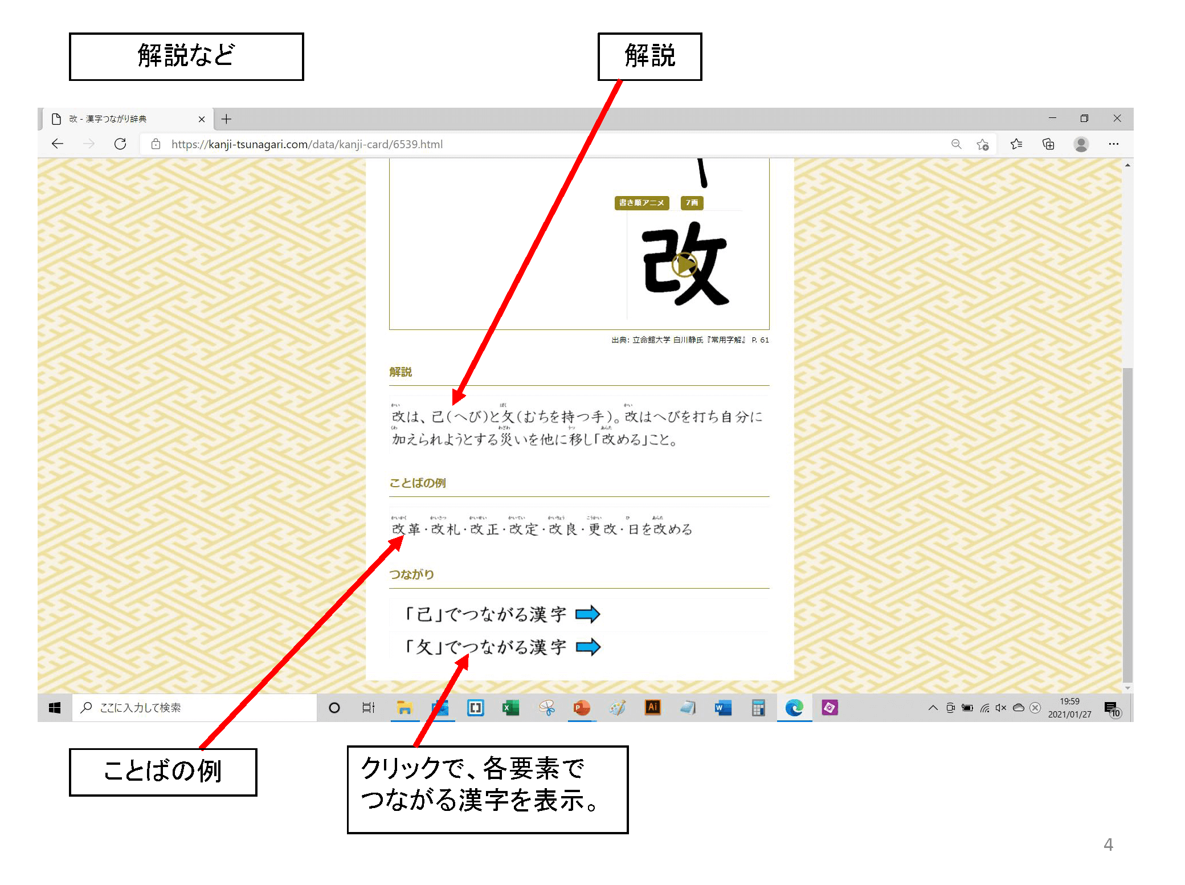Toggle Task View in the taskbar
The height and width of the screenshot is (885, 1185).
368,708
